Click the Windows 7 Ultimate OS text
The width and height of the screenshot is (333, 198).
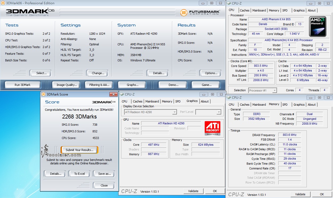click(x=143, y=60)
